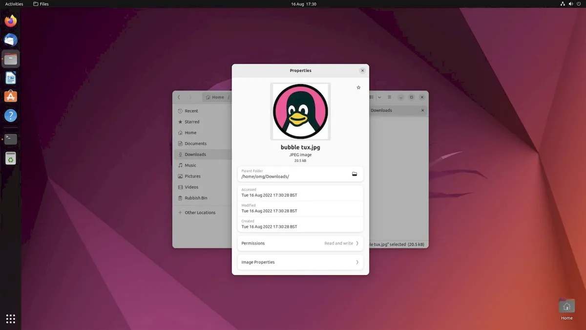
Task: Select Recent in Files sidebar
Action: point(202,111)
